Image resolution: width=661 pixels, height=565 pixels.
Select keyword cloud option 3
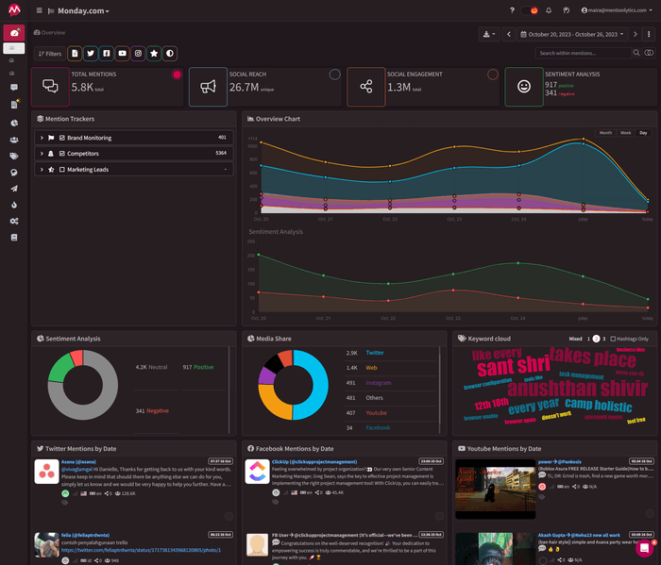point(603,339)
